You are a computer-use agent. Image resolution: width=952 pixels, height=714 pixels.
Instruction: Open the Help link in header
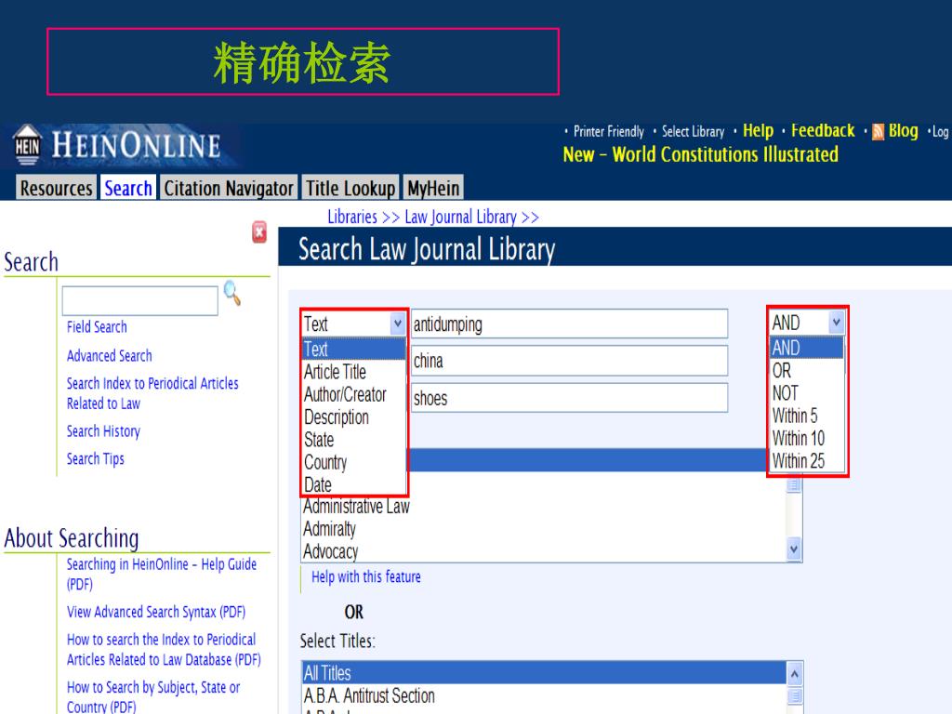coord(758,130)
